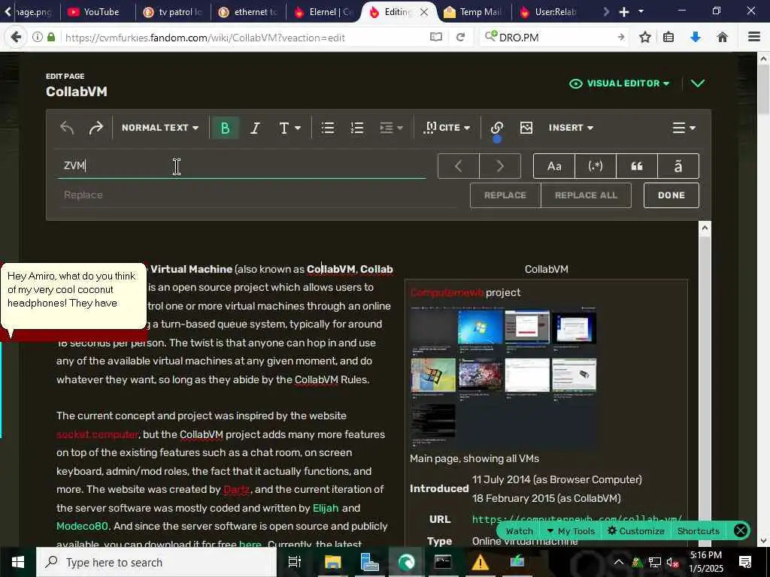
Task: Toggle regular expression search option
Action: (596, 166)
